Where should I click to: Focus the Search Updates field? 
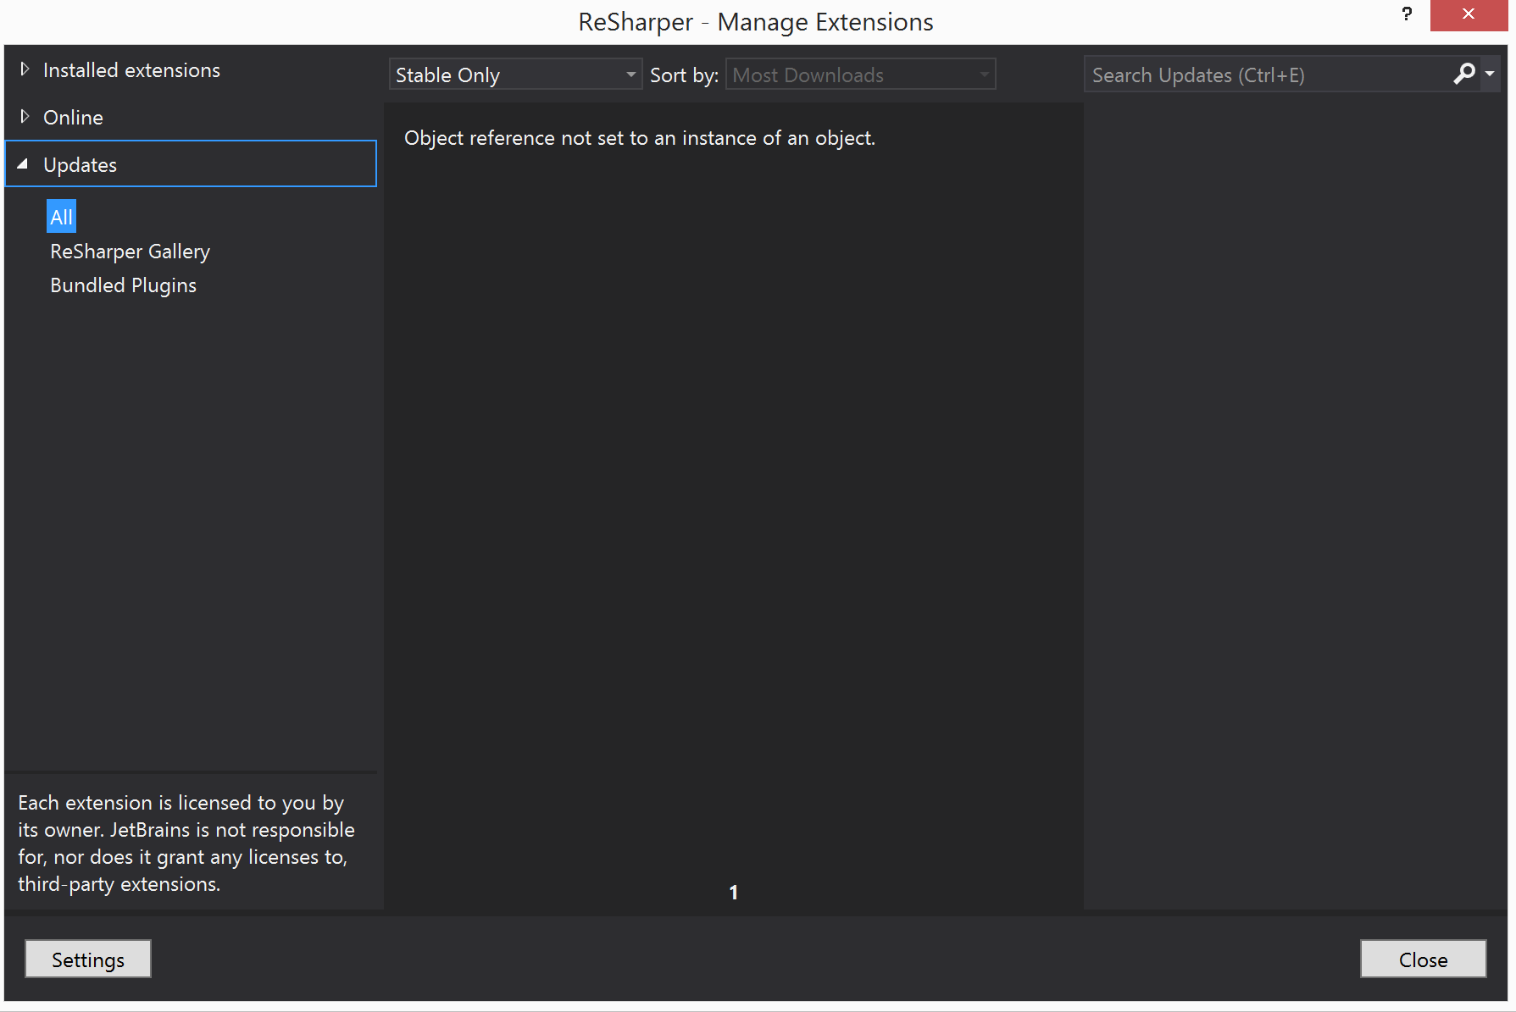(x=1268, y=75)
